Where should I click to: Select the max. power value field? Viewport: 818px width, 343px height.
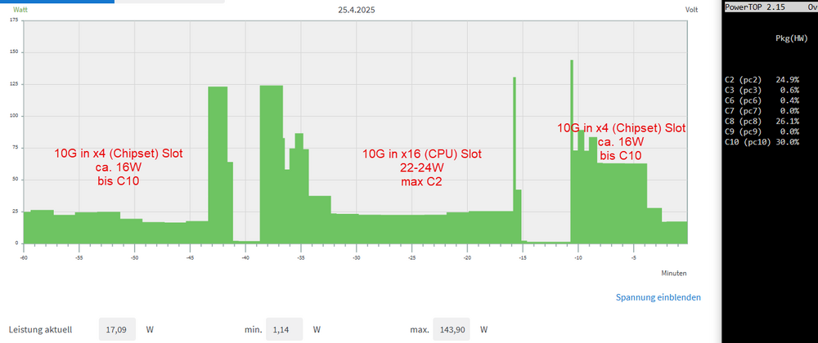(452, 329)
